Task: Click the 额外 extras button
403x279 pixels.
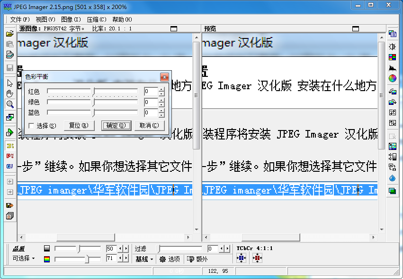Action: (197, 259)
